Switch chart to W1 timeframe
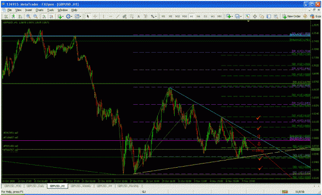The width and height of the screenshot is (322, 195). 213,17
